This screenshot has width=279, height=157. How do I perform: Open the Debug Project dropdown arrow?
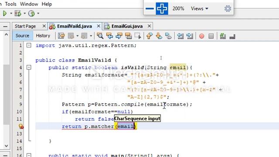coord(24,14)
